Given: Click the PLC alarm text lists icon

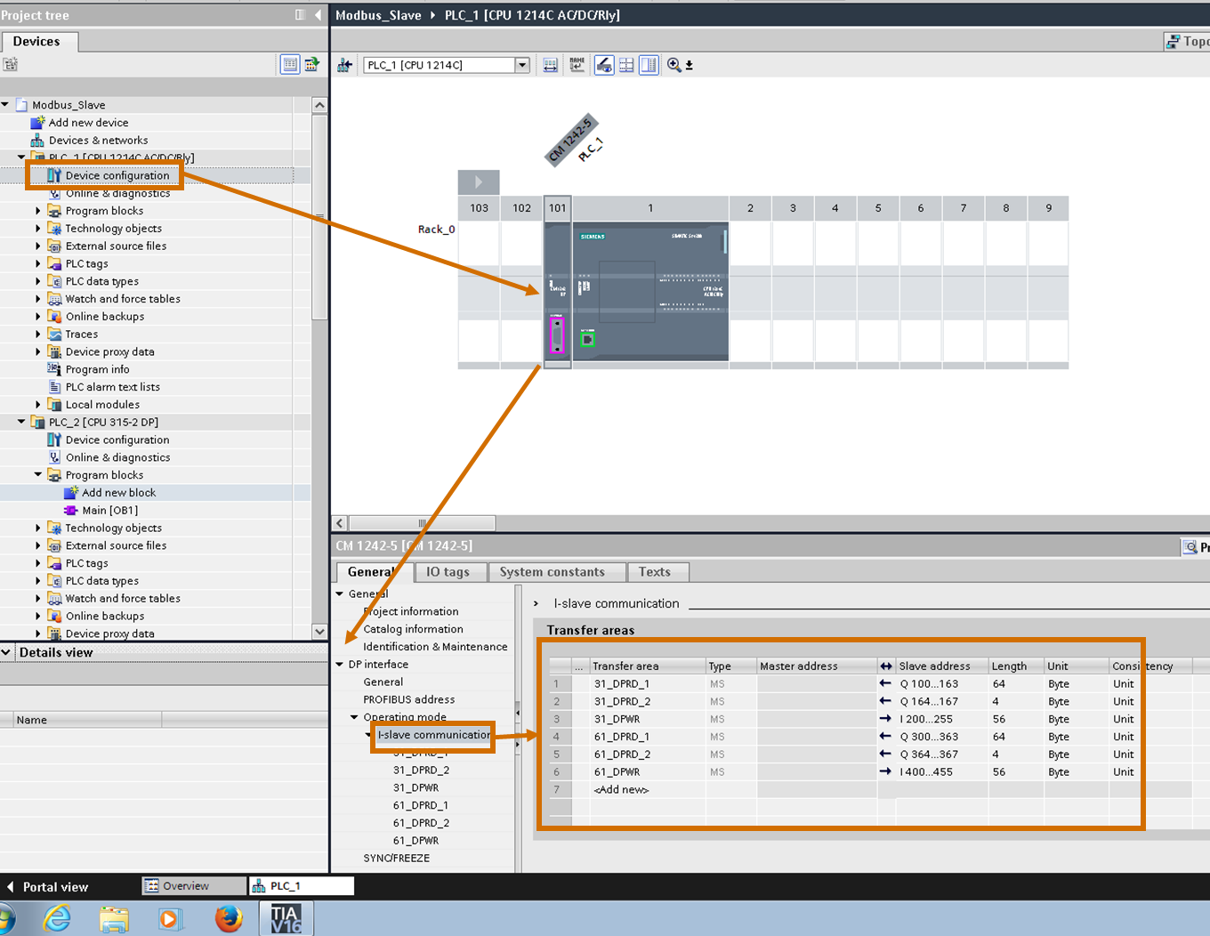Looking at the screenshot, I should coord(54,387).
